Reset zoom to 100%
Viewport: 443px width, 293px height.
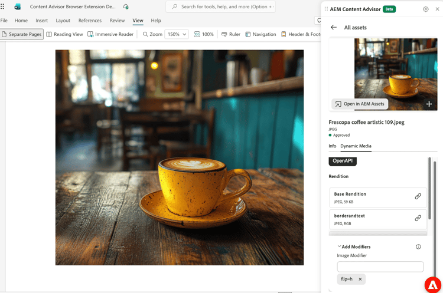pos(204,34)
